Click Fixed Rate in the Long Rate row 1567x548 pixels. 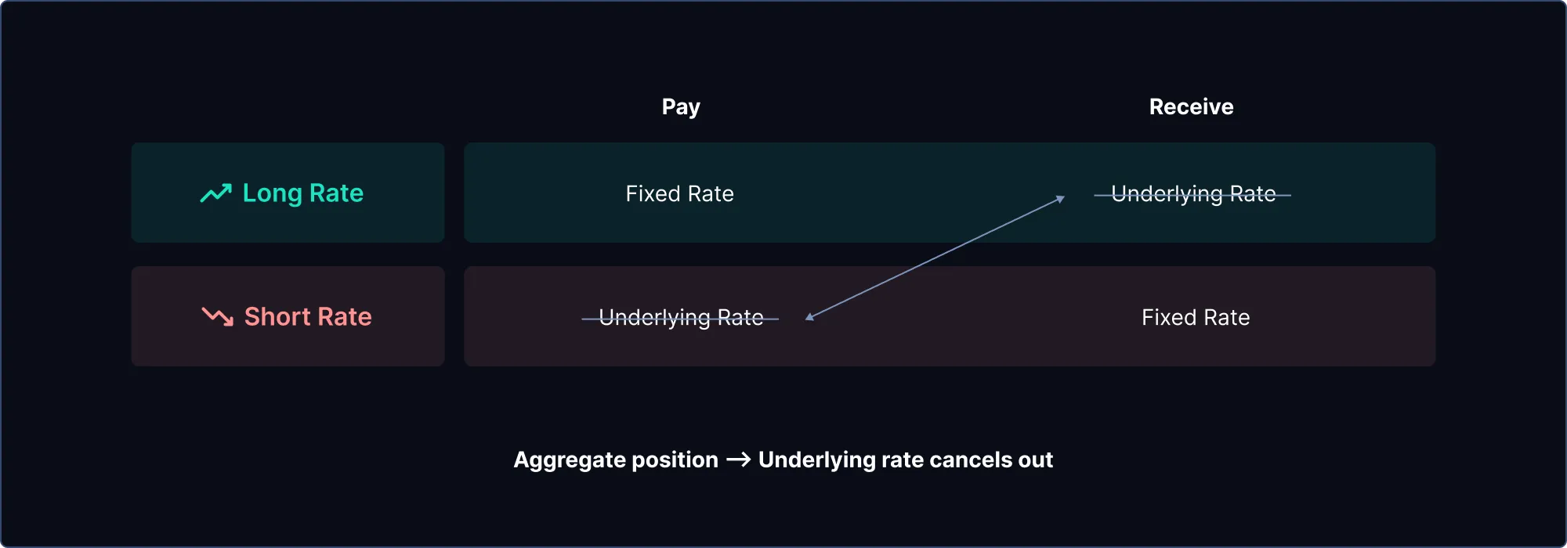click(679, 194)
